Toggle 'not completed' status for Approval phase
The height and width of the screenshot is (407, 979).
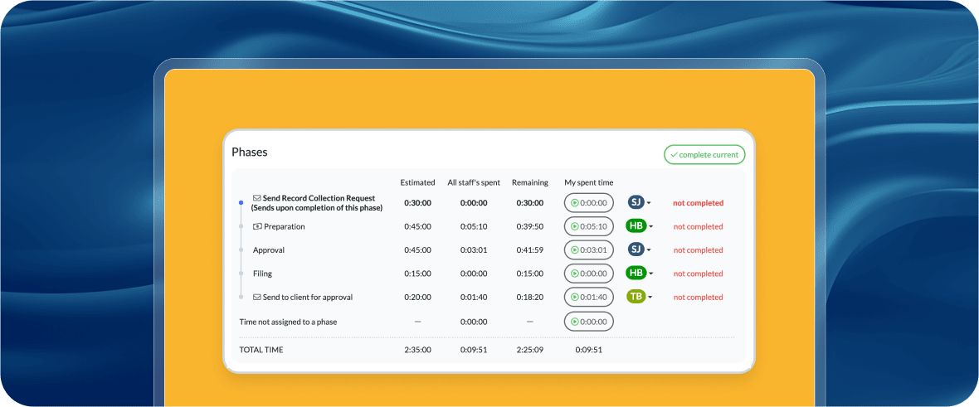698,250
